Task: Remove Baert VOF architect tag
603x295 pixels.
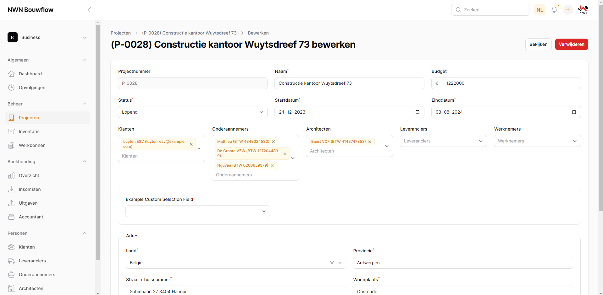Action: pyautogui.click(x=370, y=142)
